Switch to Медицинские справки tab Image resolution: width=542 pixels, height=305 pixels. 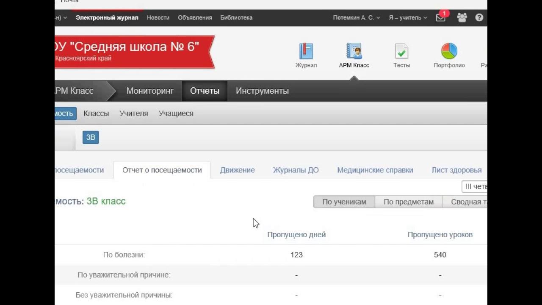[375, 170]
